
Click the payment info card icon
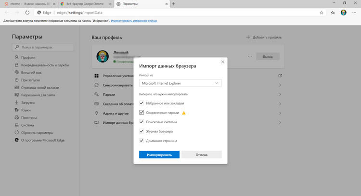click(x=96, y=104)
